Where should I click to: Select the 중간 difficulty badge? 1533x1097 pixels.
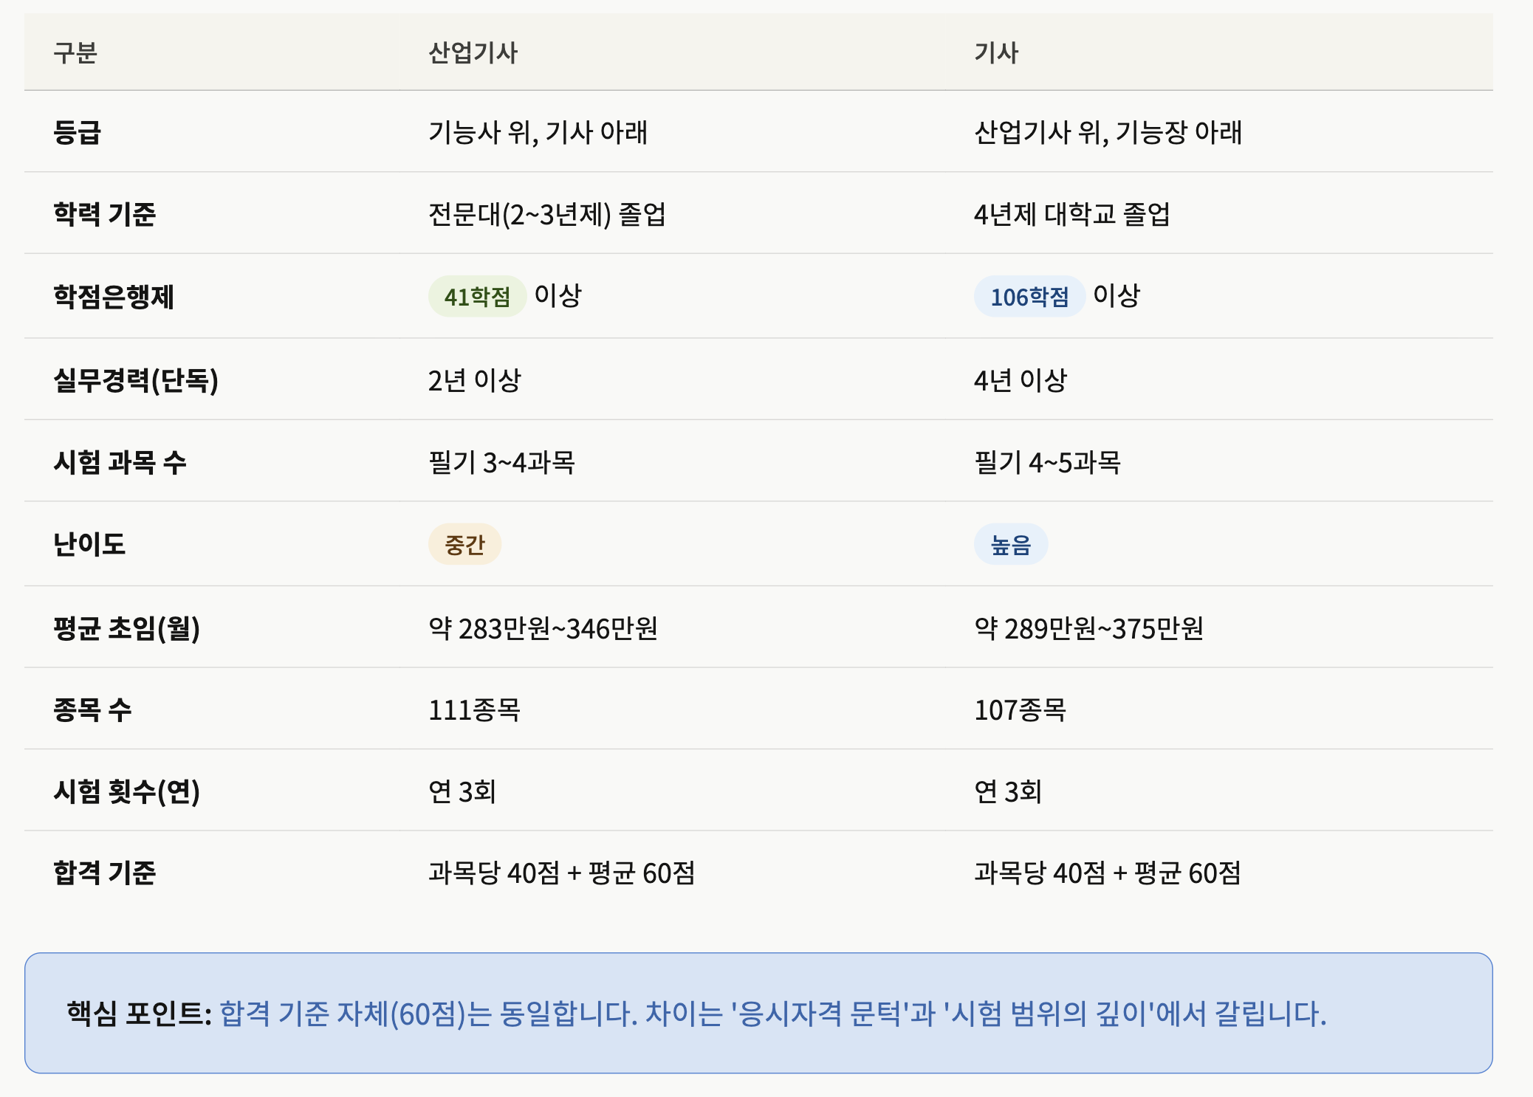click(464, 544)
